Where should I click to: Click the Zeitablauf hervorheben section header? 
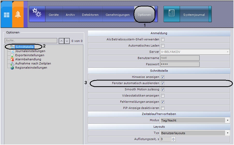click(159, 114)
